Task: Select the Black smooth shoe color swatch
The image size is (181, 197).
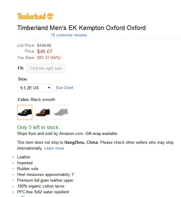Action: pos(25,113)
